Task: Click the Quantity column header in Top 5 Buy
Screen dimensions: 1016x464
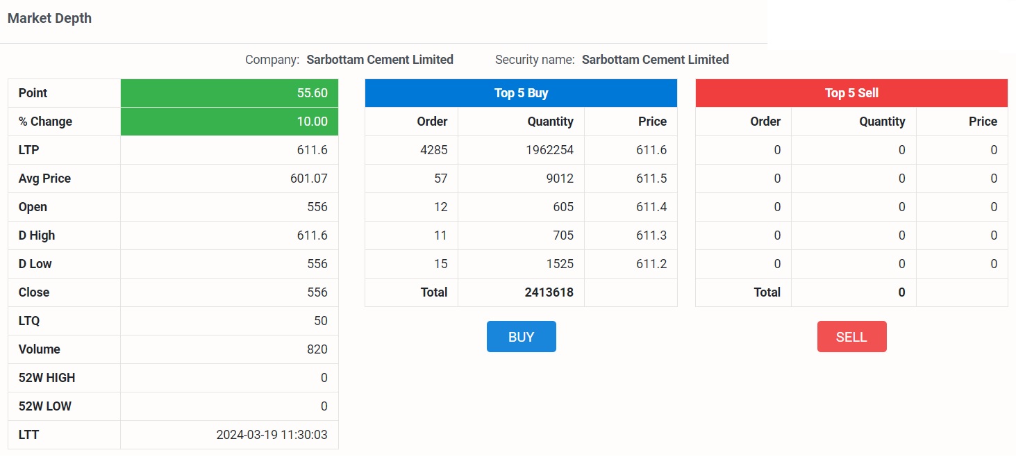Action: (x=551, y=122)
